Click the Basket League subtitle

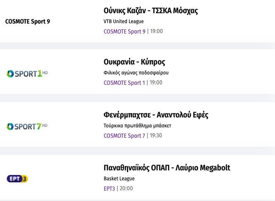[x=119, y=179]
